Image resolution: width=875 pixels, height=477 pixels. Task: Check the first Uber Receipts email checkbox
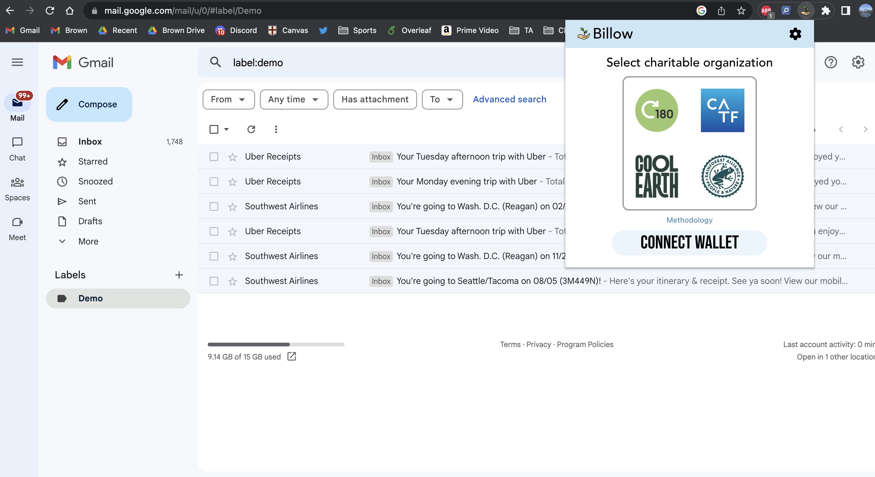[214, 157]
